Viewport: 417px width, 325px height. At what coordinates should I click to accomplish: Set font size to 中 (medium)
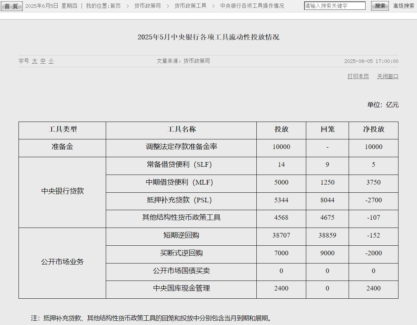[x=43, y=61]
